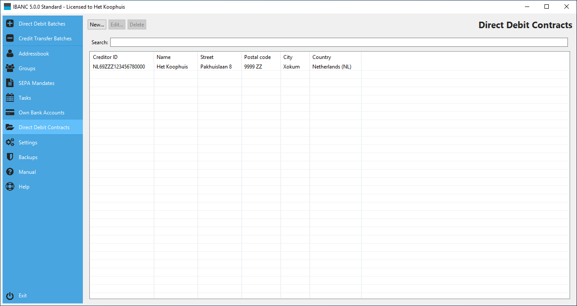Sort by Creditor ID column header
Image resolution: width=577 pixels, height=306 pixels.
tap(122, 57)
